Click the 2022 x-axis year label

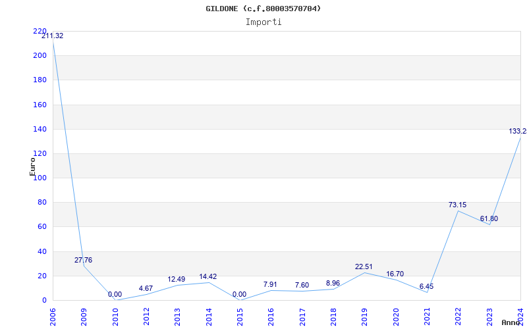[x=458, y=316]
